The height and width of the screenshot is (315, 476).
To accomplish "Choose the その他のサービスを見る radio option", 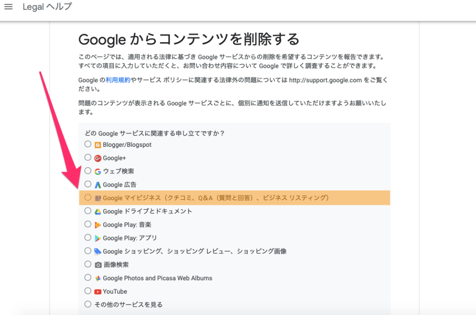I will tap(88, 304).
